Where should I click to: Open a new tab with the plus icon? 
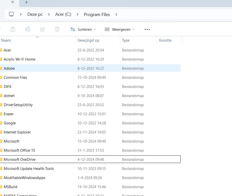pyautogui.click(x=26, y=2)
